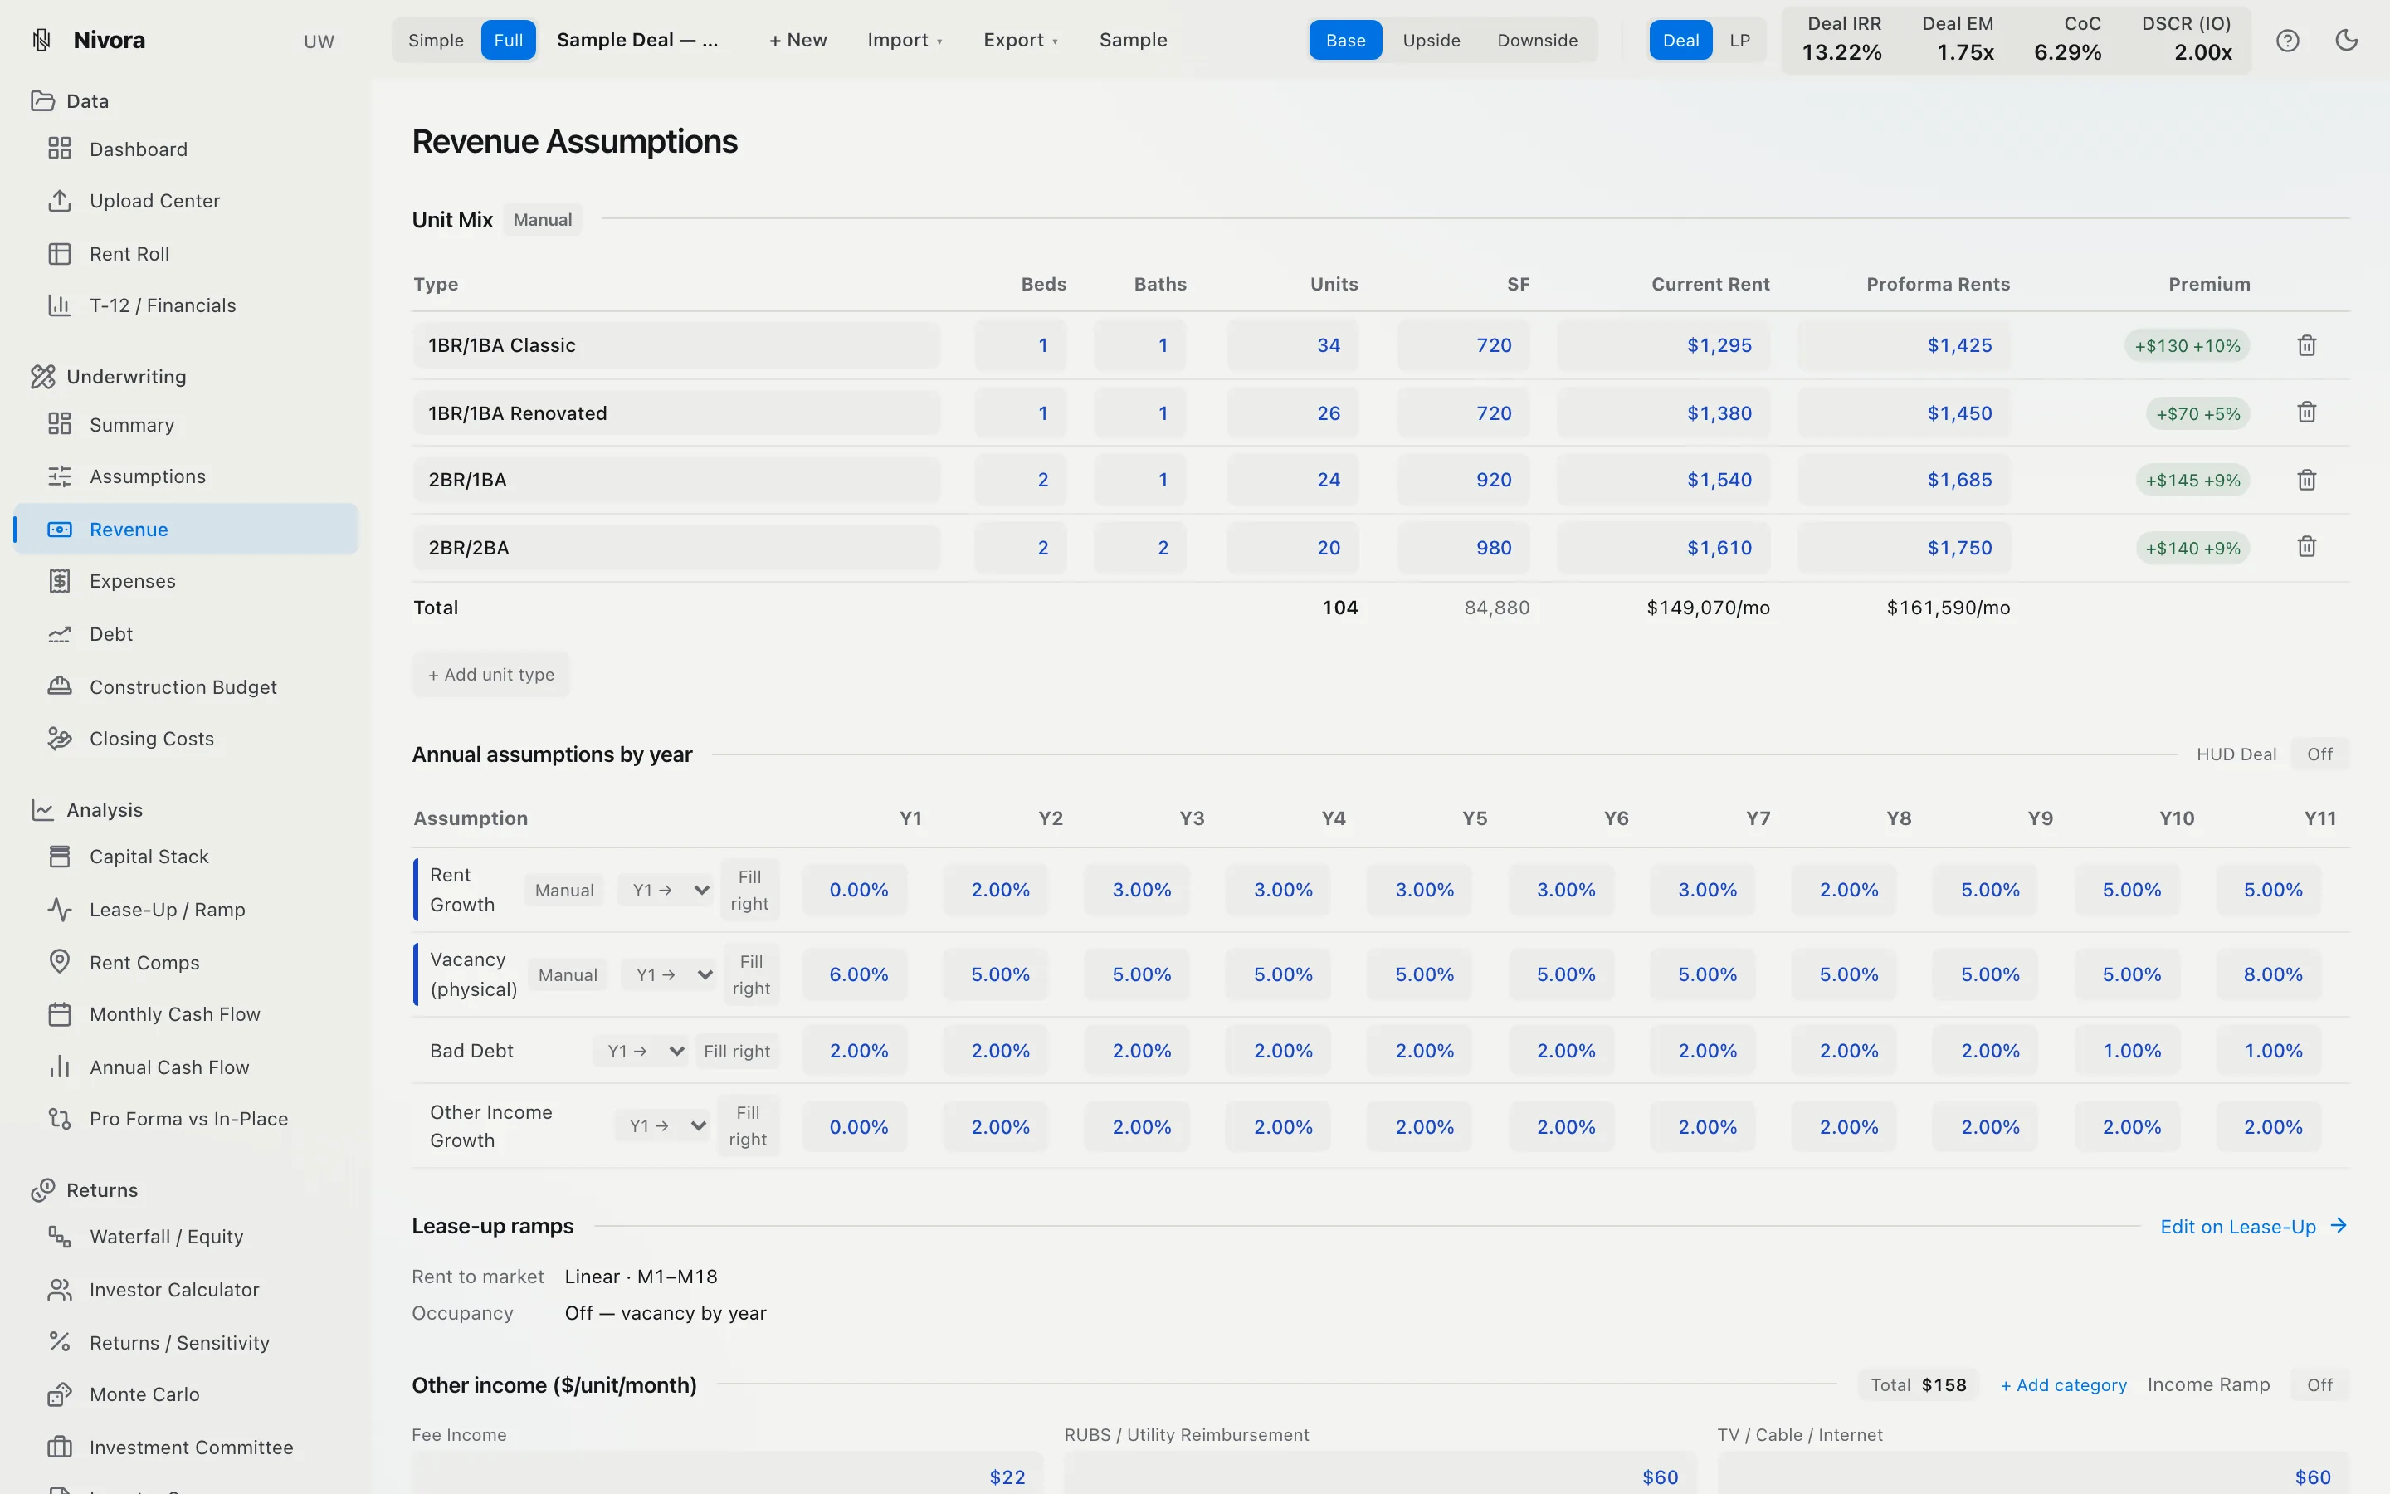The height and width of the screenshot is (1494, 2390).
Task: Toggle the HUD Deal Off switch
Action: (2319, 755)
